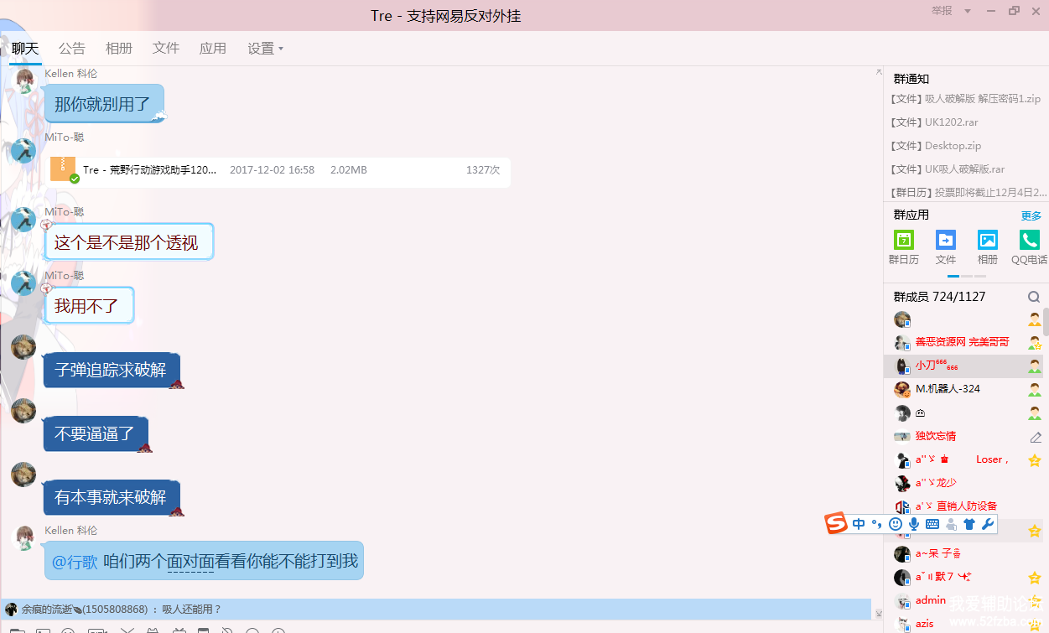The width and height of the screenshot is (1049, 633).
Task: Click the edit pencil icon next to 独饮忘情
Action: coord(1036,437)
